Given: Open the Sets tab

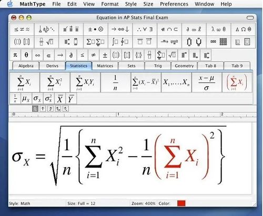Looking at the screenshot, I should tap(131, 66).
